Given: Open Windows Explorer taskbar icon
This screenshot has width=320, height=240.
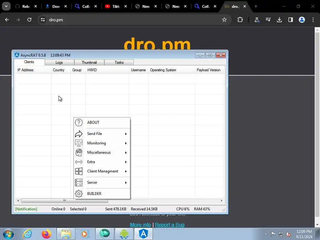Looking at the screenshot, I should [x=66, y=234].
